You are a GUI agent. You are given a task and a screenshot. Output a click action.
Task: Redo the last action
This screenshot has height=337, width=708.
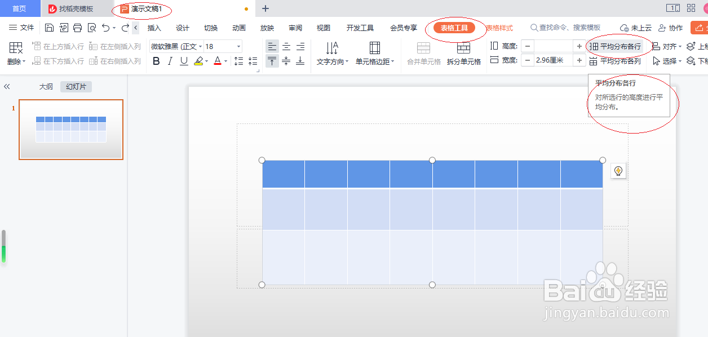coord(125,28)
